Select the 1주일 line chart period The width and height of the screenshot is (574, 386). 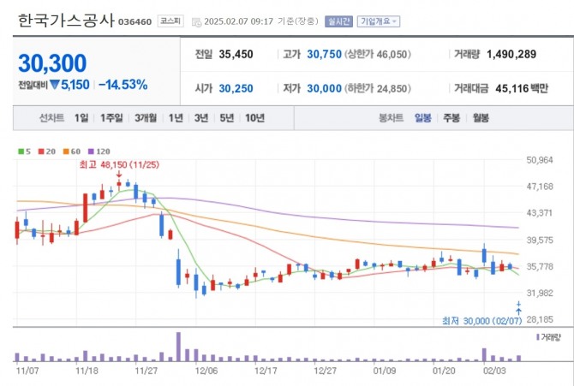[112, 118]
